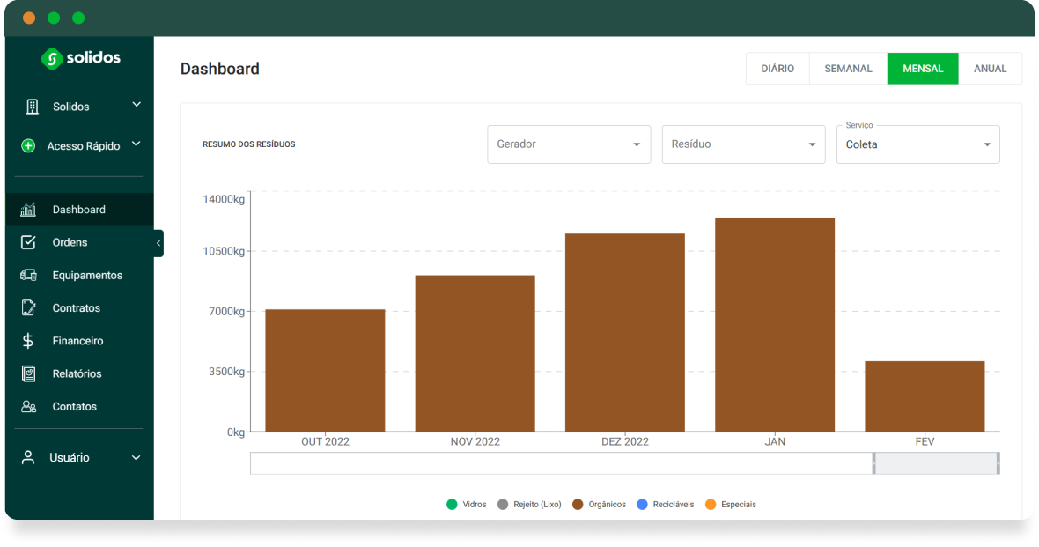Go to Equipamentos page

(x=79, y=275)
